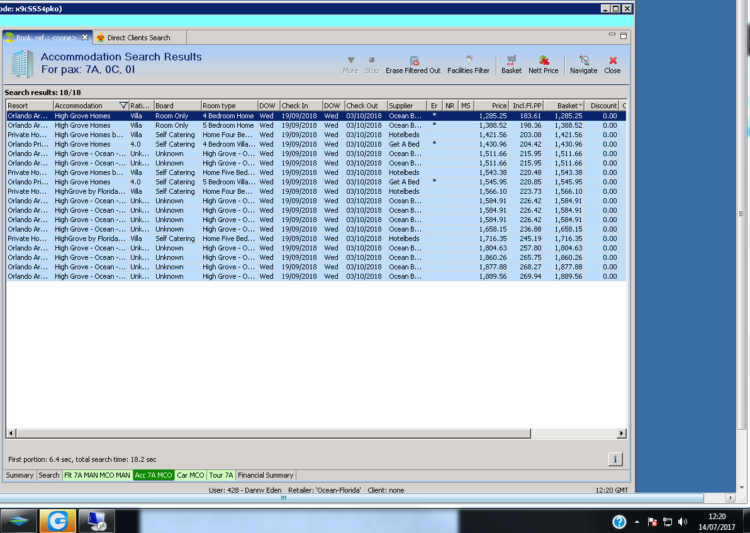The image size is (750, 533).
Task: Sort by the Board column header
Action: tap(177, 105)
